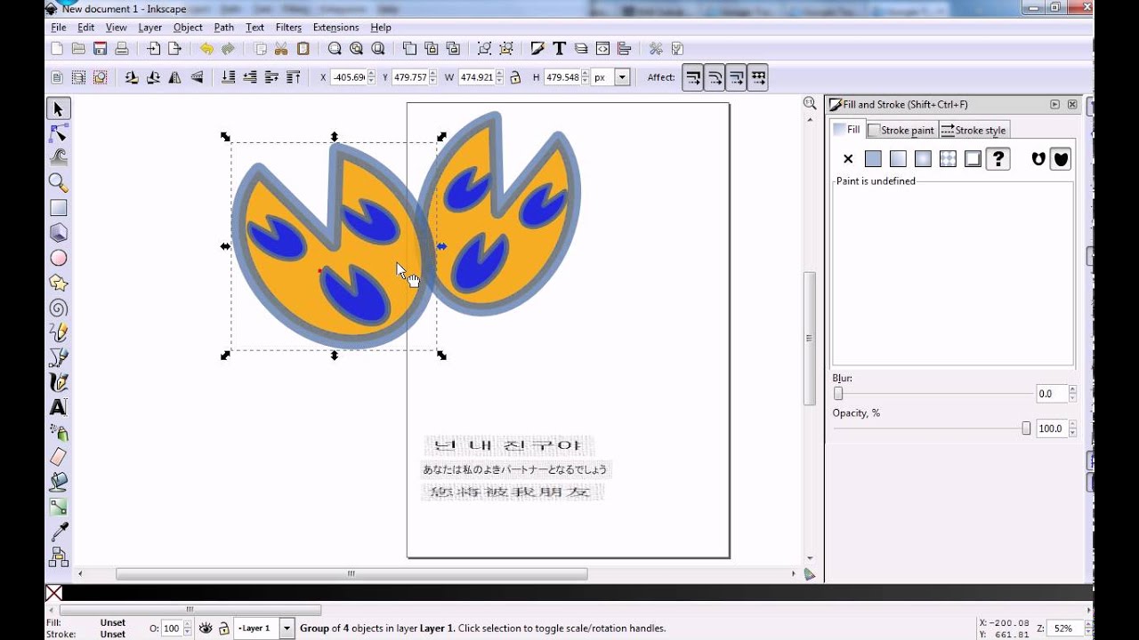Adjust the status bar O: opacity stepper

187,628
